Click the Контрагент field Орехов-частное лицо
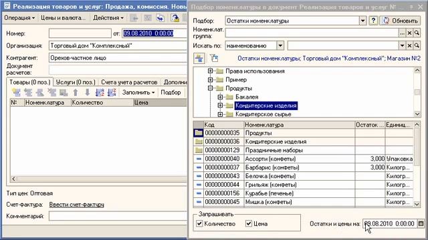 point(118,58)
